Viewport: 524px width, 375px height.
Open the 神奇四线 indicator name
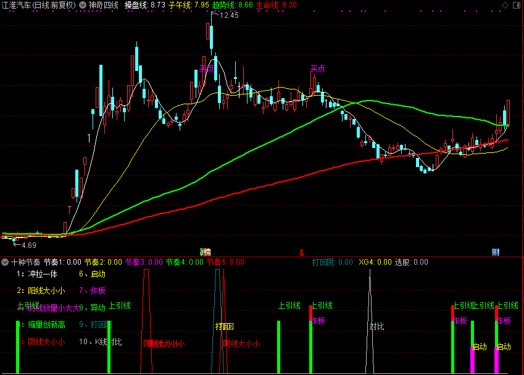(104, 5)
